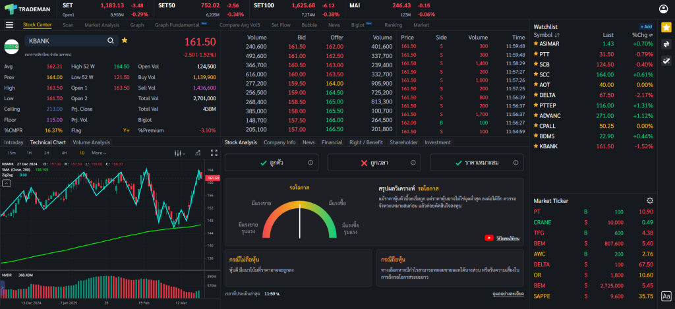Click the analysis gauge meter
The image size is (675, 309).
(300, 219)
